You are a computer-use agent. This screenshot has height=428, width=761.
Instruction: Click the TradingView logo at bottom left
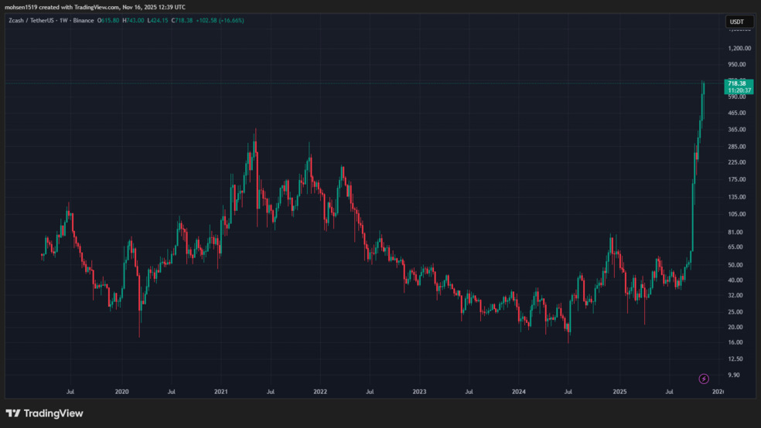[45, 413]
